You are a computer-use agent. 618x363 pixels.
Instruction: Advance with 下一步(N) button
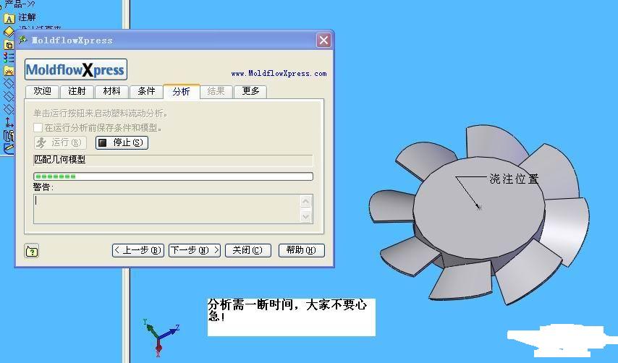pos(195,250)
